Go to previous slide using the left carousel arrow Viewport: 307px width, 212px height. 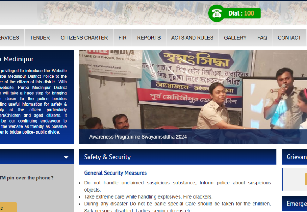click(91, 97)
